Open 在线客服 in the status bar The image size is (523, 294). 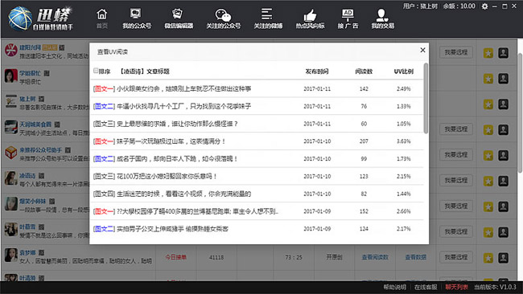[x=426, y=287]
